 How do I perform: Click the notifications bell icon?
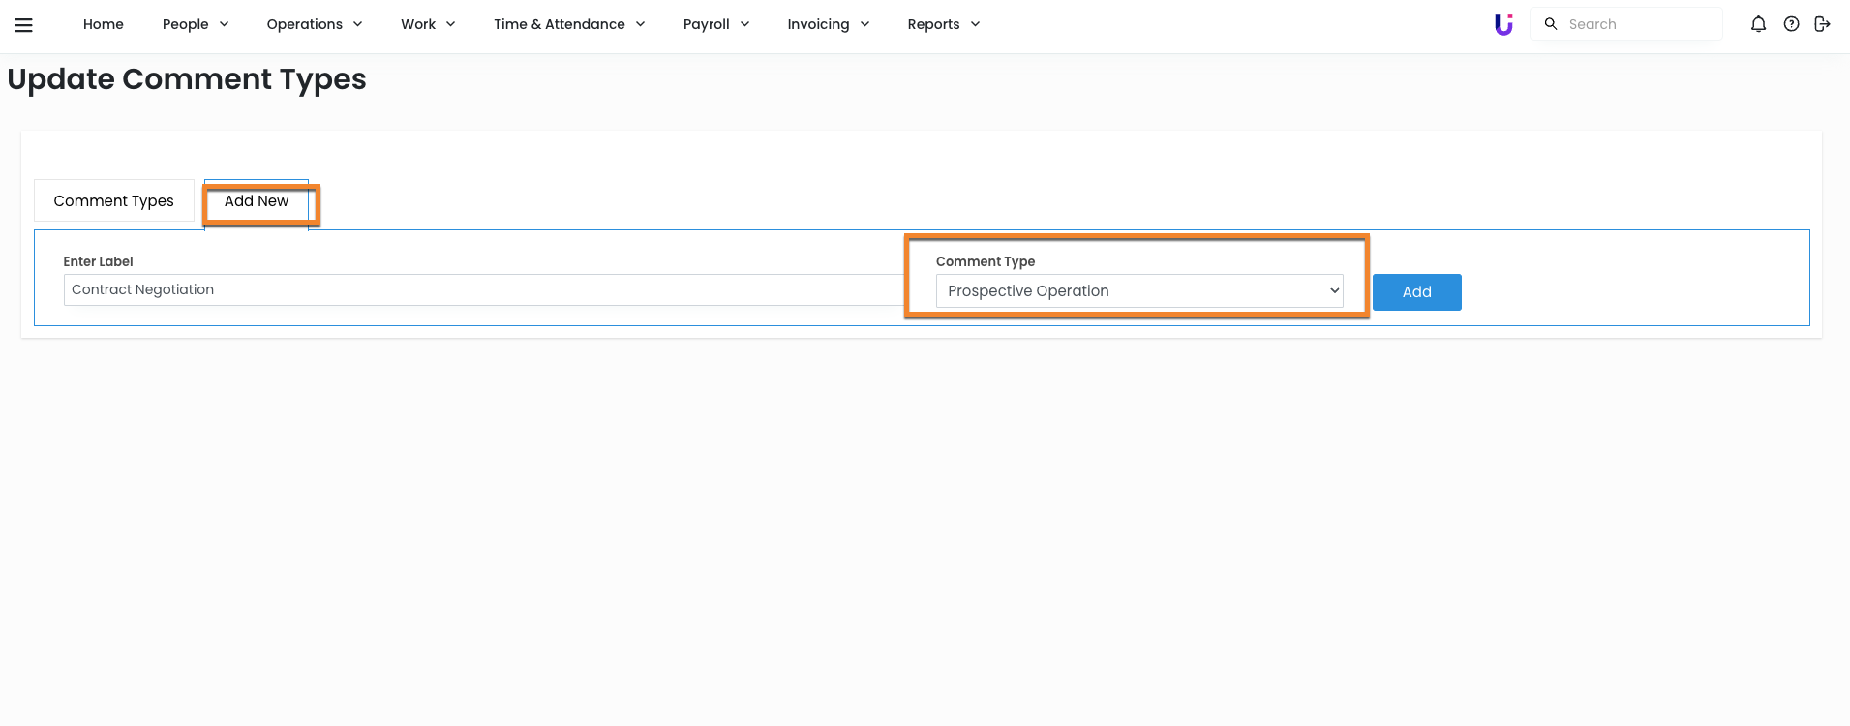click(x=1758, y=24)
